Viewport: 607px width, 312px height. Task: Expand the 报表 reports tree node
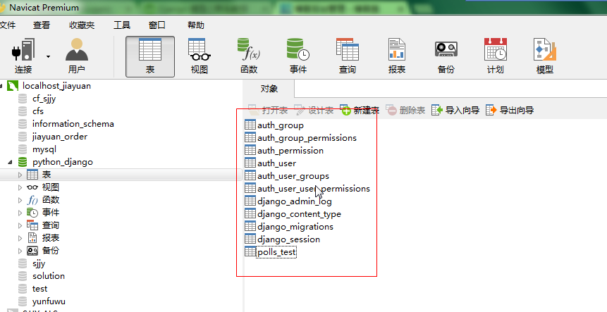tap(20, 238)
